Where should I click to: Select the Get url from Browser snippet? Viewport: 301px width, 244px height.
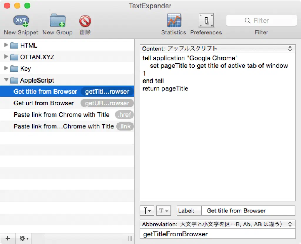[44, 103]
